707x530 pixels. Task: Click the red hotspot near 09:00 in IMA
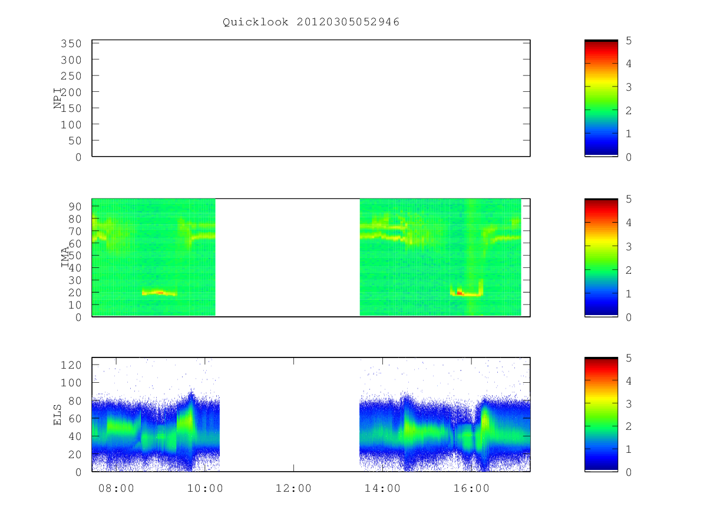coord(160,292)
